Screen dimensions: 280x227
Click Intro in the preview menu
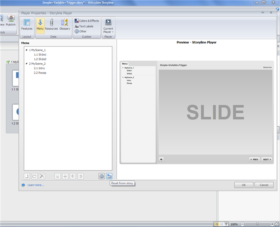coord(129,81)
